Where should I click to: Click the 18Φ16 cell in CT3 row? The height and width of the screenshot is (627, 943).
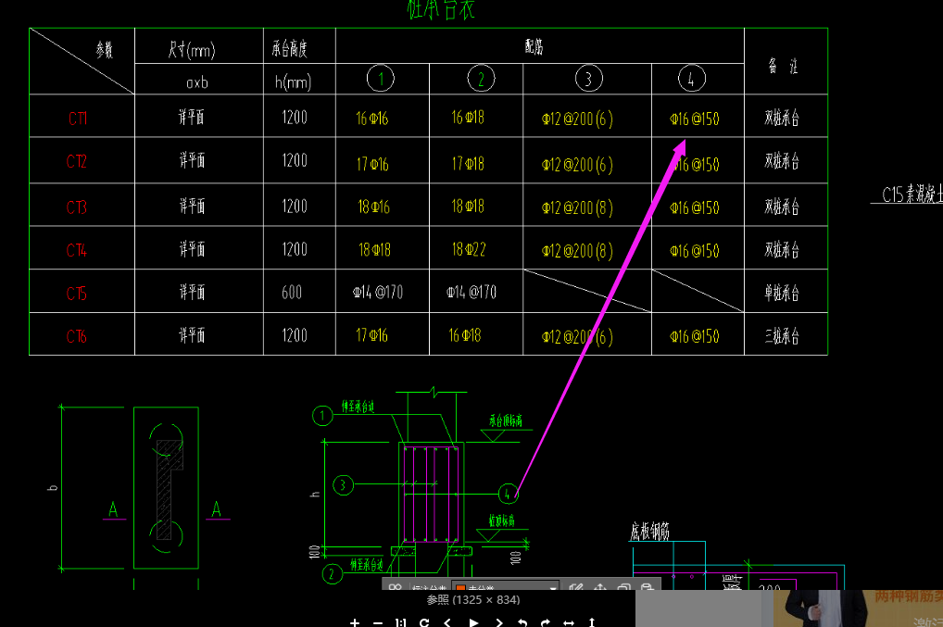tap(374, 207)
